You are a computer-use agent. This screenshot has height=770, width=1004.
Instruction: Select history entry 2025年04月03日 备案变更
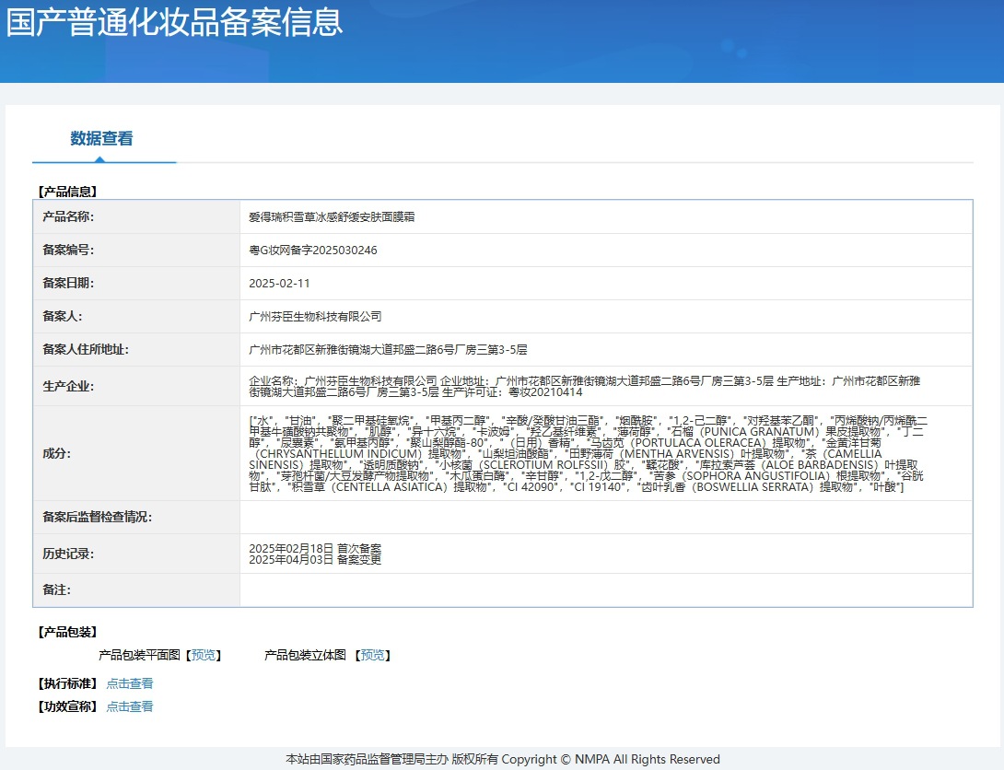[x=315, y=559]
